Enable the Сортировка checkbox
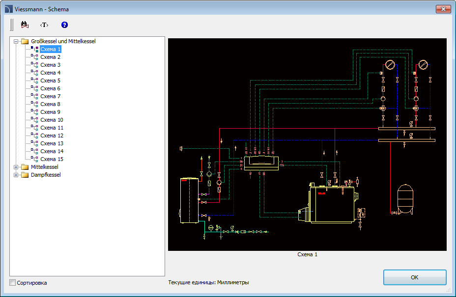 point(12,282)
